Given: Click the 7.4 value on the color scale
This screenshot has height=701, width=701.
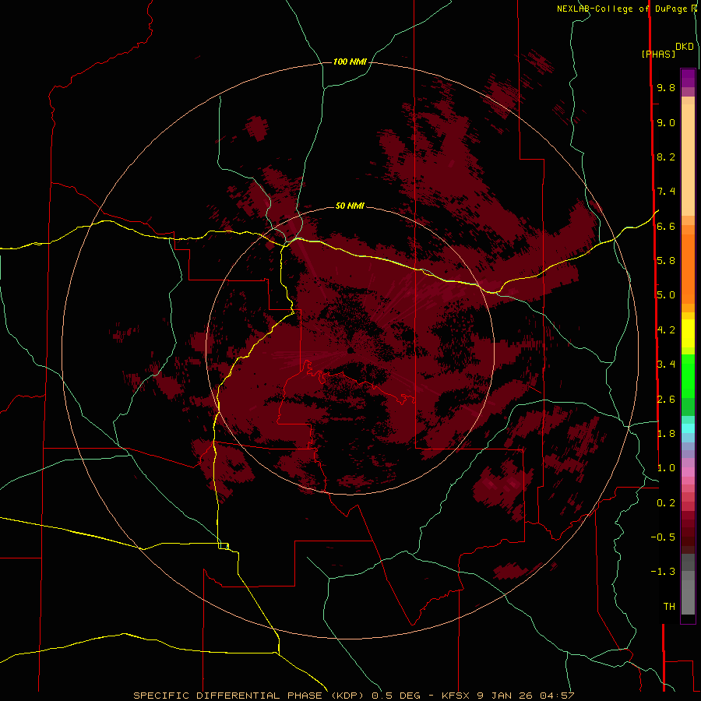Looking at the screenshot, I should click(x=666, y=192).
